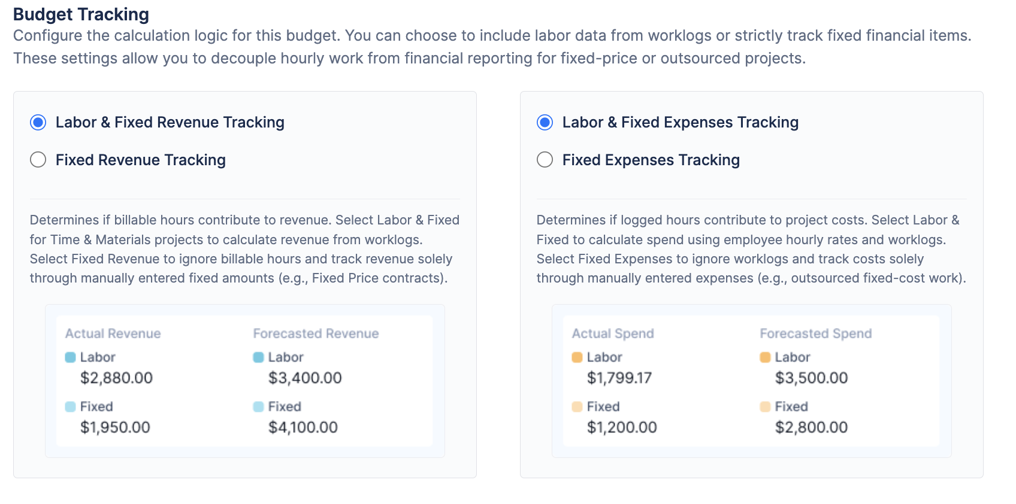This screenshot has height=504, width=1016.
Task: Click the $4,100.00 forecasted fixed revenue value
Action: click(303, 427)
